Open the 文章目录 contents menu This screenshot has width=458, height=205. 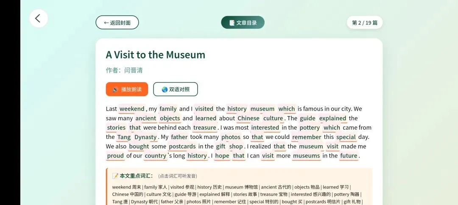point(243,22)
